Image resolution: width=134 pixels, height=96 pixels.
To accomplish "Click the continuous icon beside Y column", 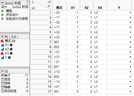I will 2,57.
